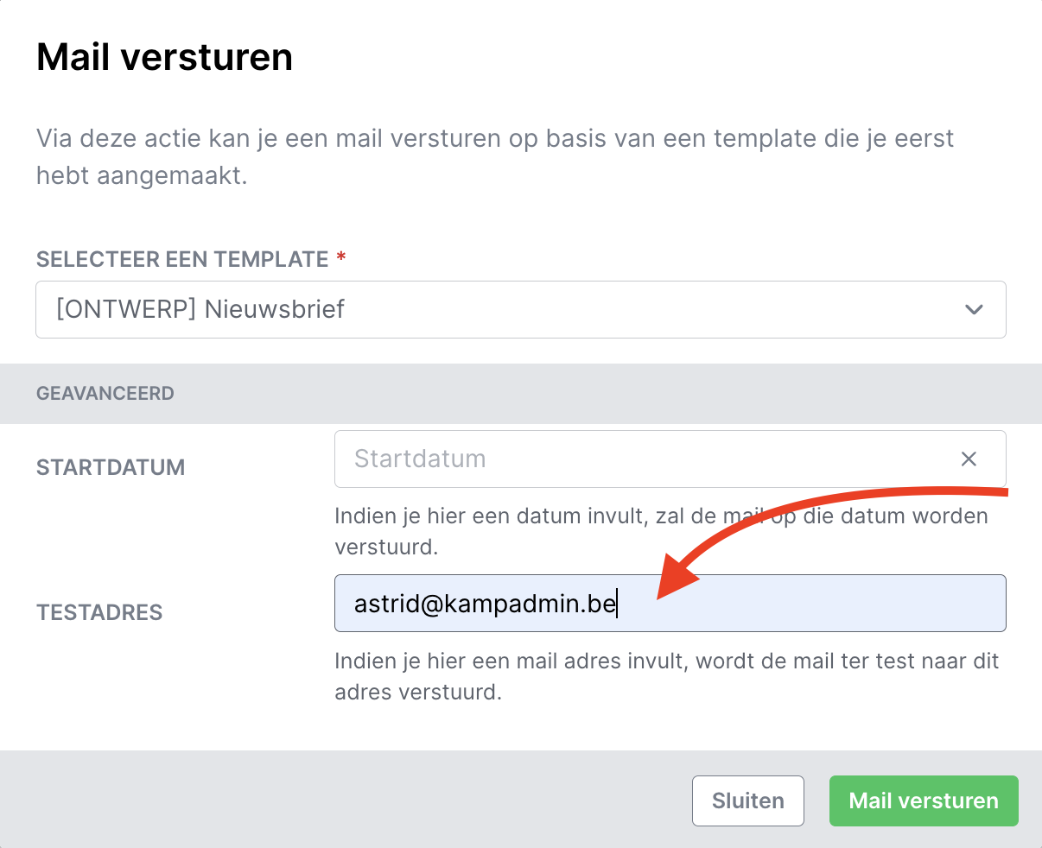Focus the Startdatum date input
This screenshot has height=848, width=1042.
click(x=639, y=459)
